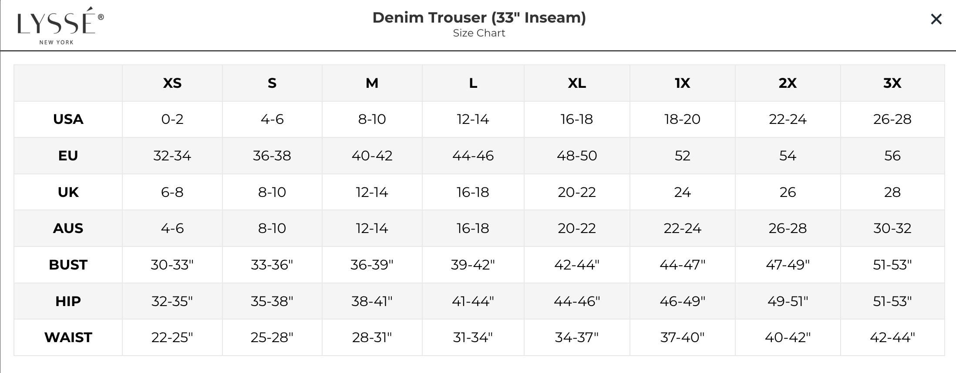Select the 49-51" hip measurement
This screenshot has width=956, height=373.
(788, 301)
